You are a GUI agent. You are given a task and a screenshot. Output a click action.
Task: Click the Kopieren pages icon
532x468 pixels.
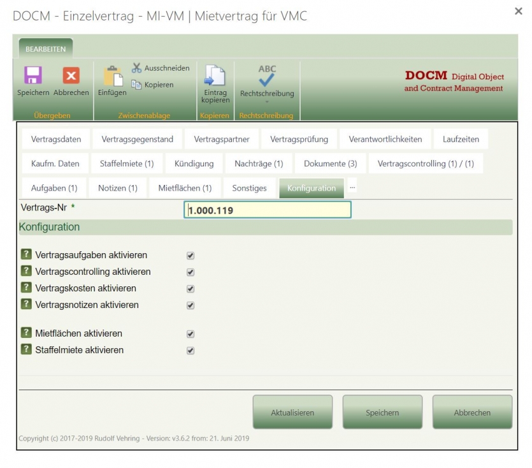pos(136,84)
